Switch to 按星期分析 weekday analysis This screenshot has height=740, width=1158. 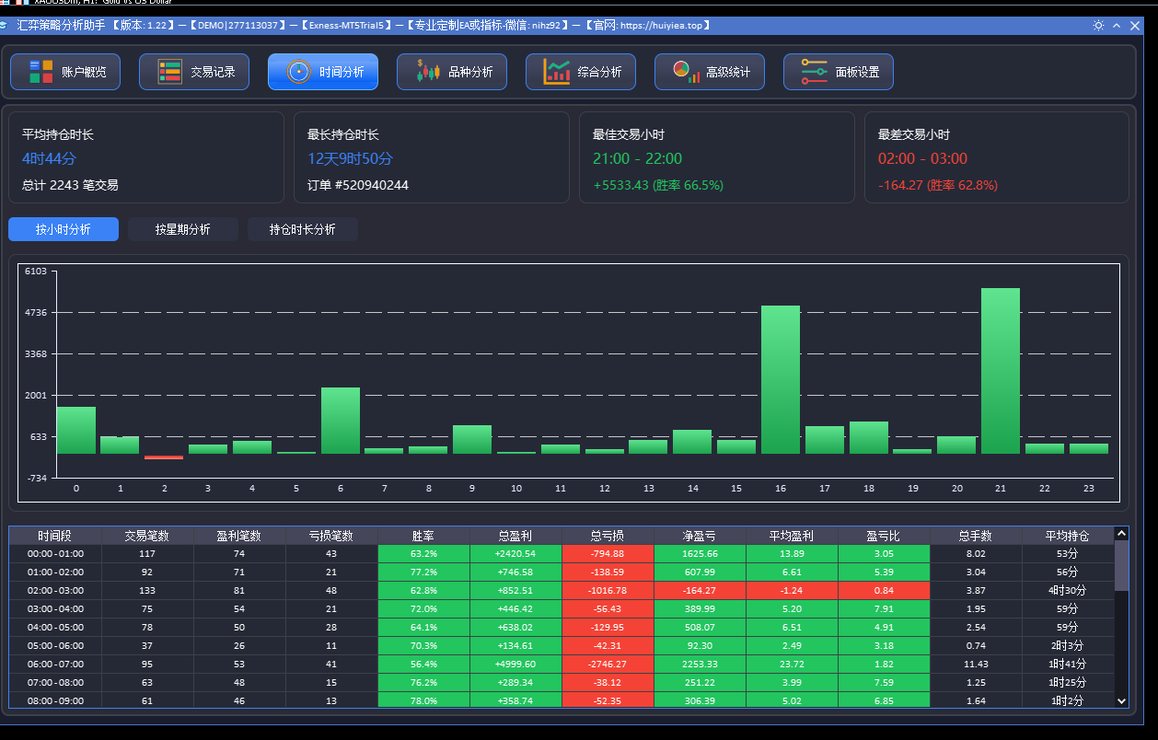coord(183,229)
